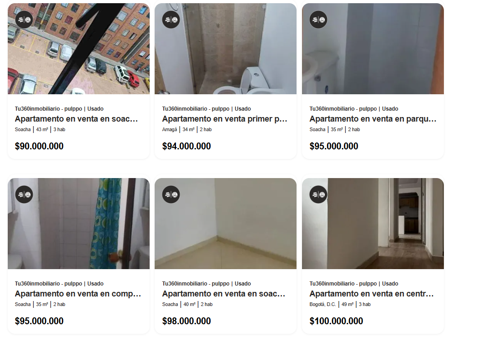
Task: Click badge icon on $98.000.000 listing photo
Action: (x=171, y=194)
